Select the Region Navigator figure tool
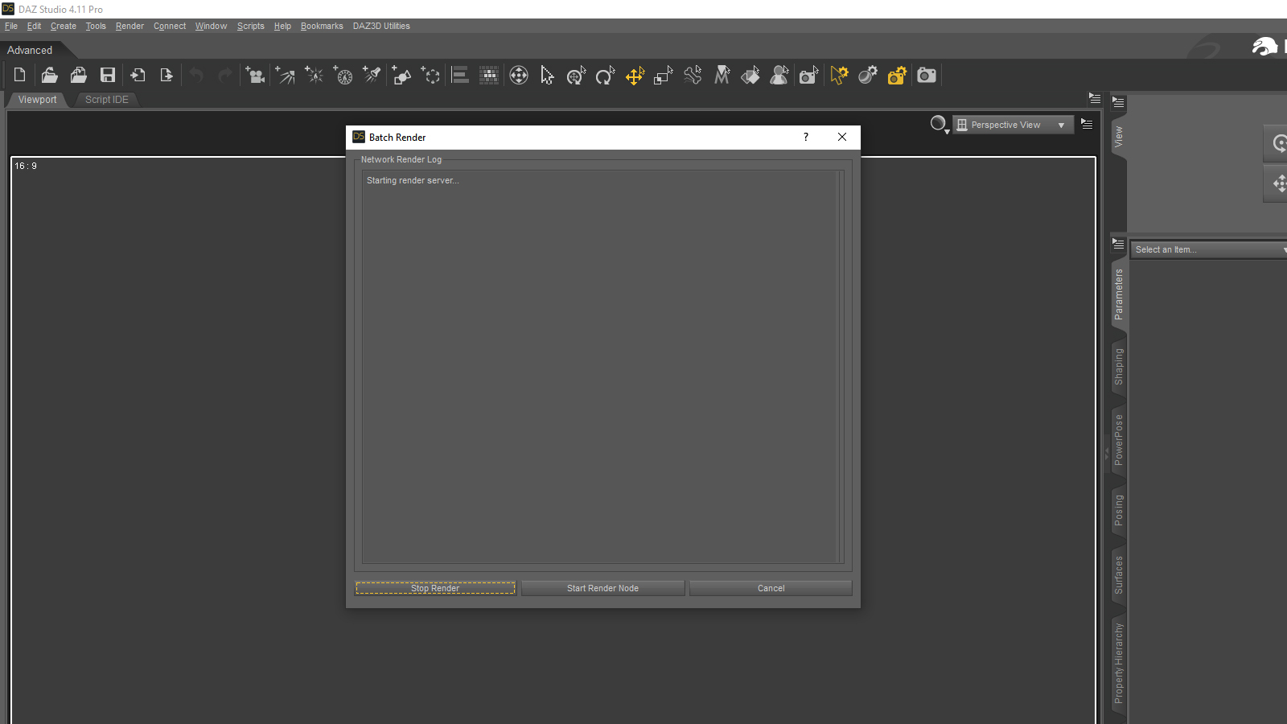 779,76
